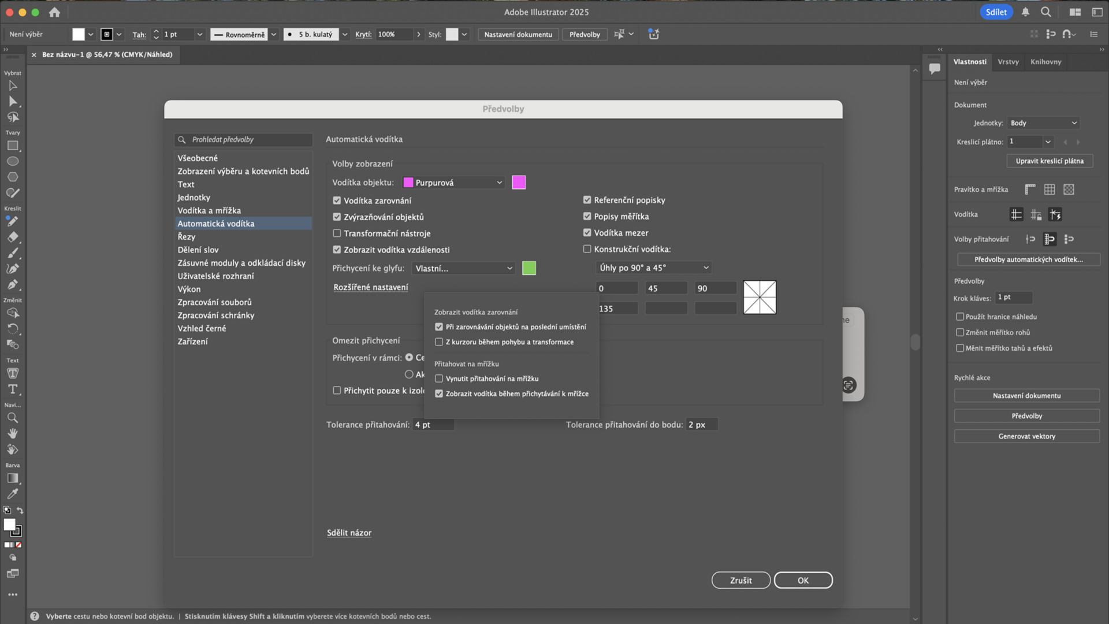Click the Zrušit button
This screenshot has height=624, width=1109.
740,580
